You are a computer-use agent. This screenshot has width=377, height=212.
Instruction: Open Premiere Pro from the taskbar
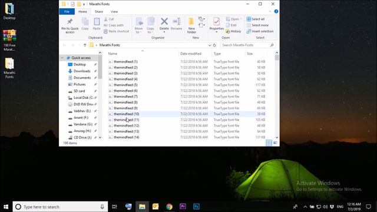183,207
